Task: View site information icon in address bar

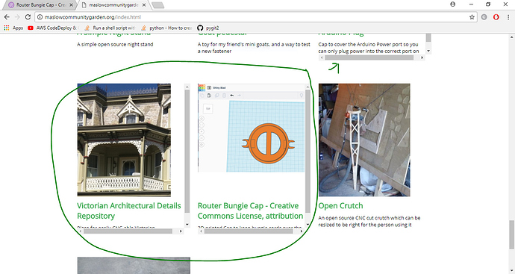Action: coord(40,17)
